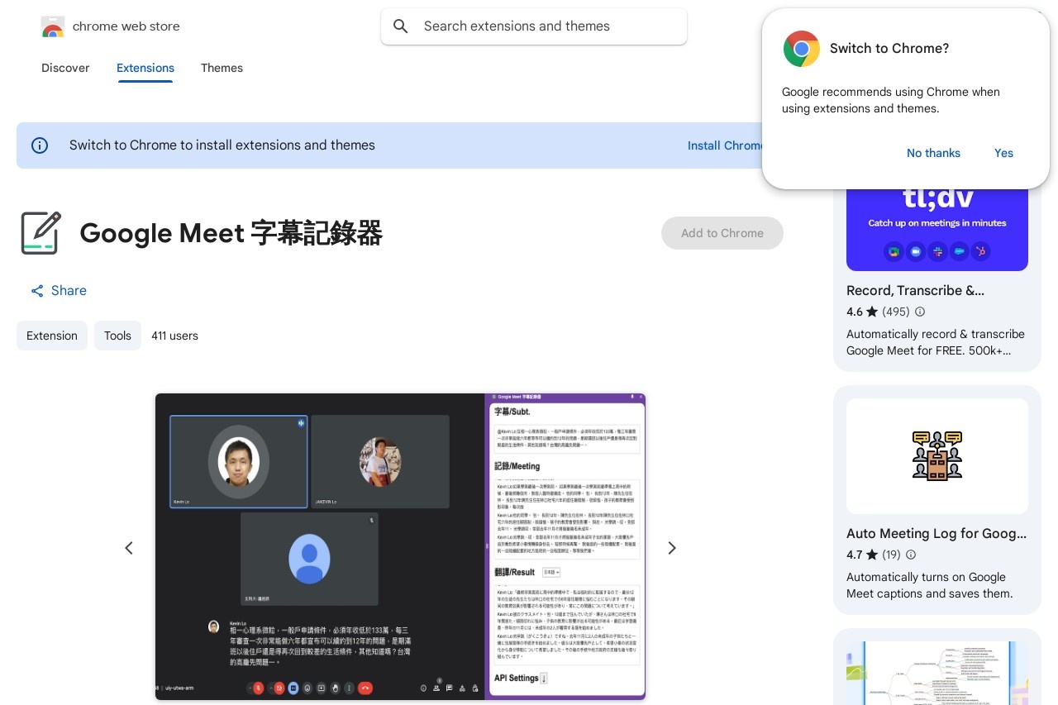Decline with No thanks button

[933, 153]
